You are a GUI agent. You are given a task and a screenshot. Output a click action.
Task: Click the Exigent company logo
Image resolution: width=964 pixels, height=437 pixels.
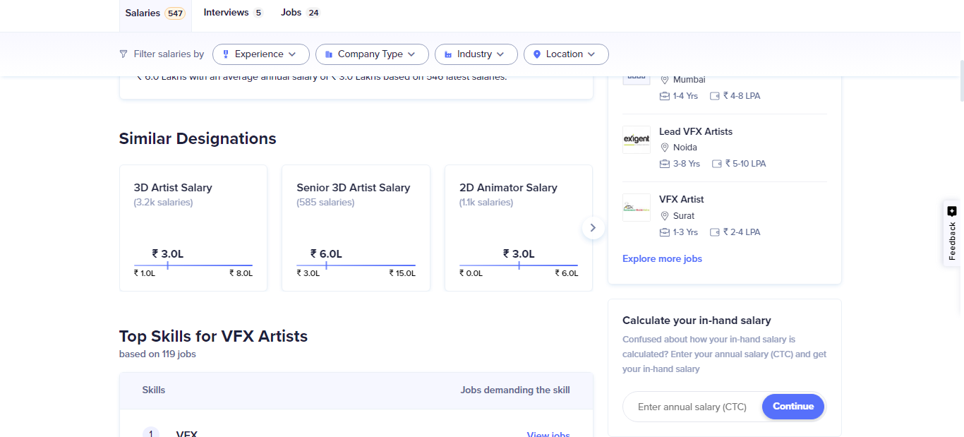(636, 140)
